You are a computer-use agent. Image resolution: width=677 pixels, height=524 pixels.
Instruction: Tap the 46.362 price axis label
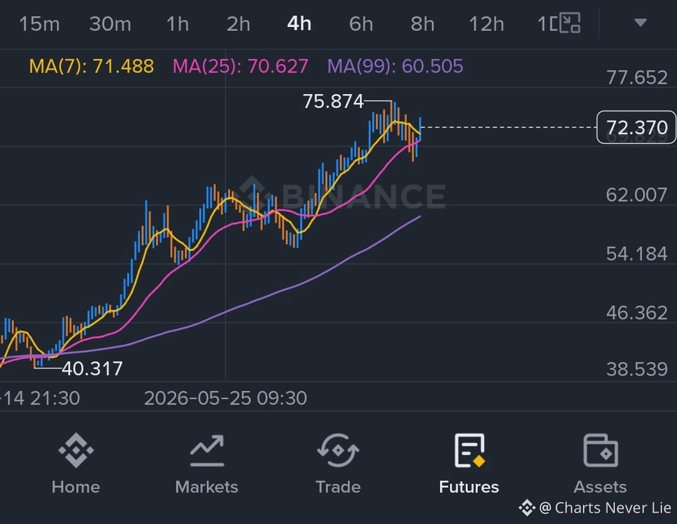pos(637,313)
